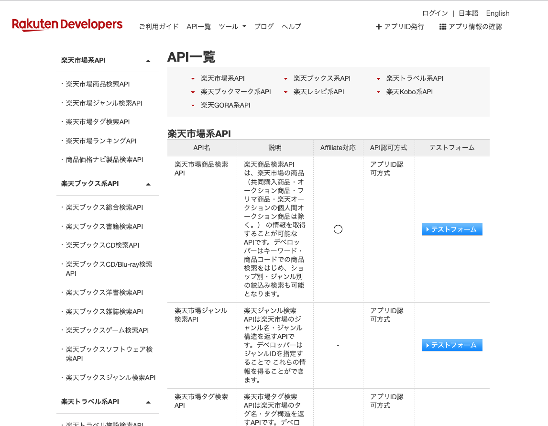
Task: Click the red arrow before 楽天トラベル系API anchor
Action: tap(378, 79)
